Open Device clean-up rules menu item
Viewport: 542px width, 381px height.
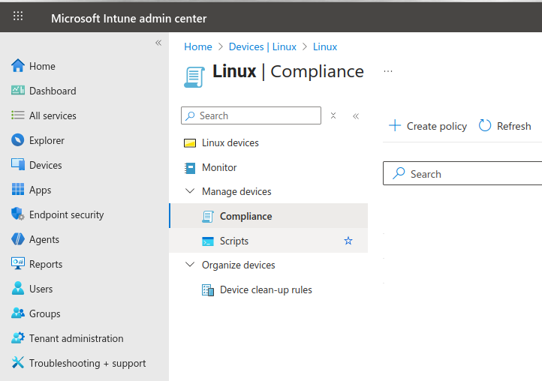coord(266,289)
